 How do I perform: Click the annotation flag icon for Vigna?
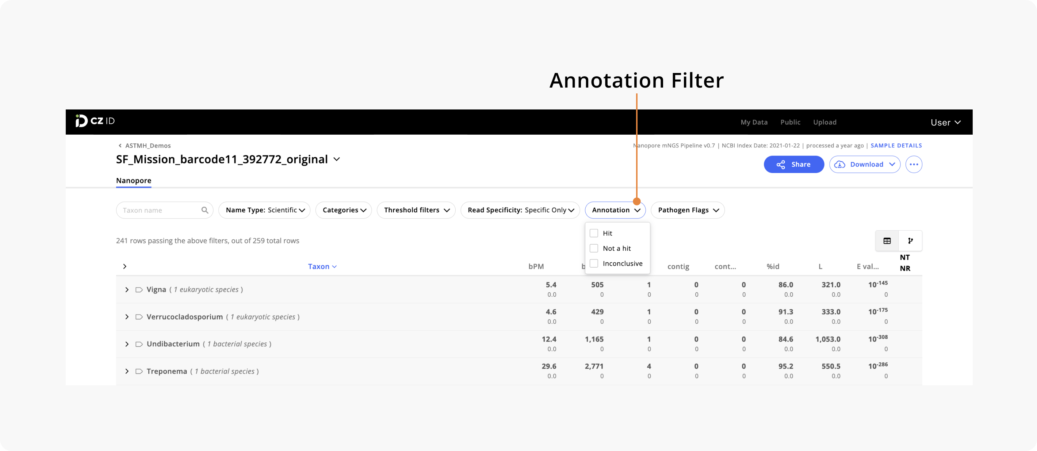coord(139,290)
